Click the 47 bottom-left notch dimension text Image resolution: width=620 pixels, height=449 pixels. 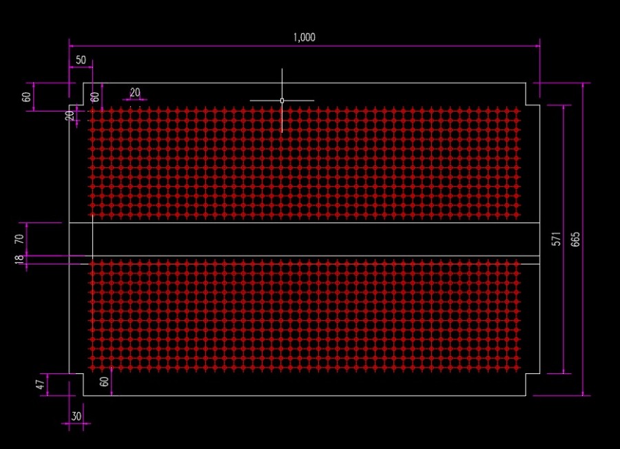point(41,384)
